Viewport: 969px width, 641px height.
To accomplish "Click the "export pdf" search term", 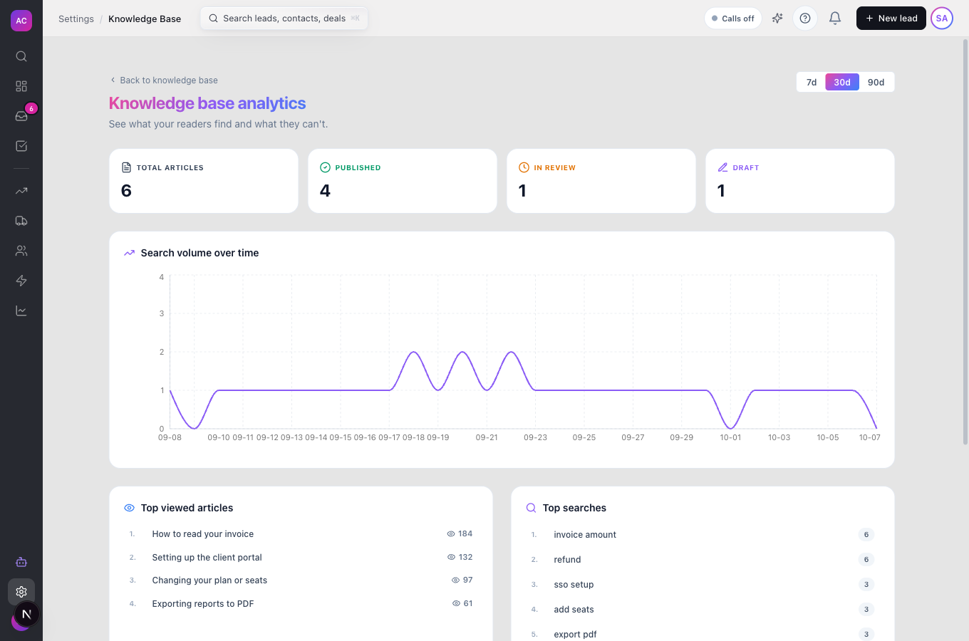I will [575, 635].
